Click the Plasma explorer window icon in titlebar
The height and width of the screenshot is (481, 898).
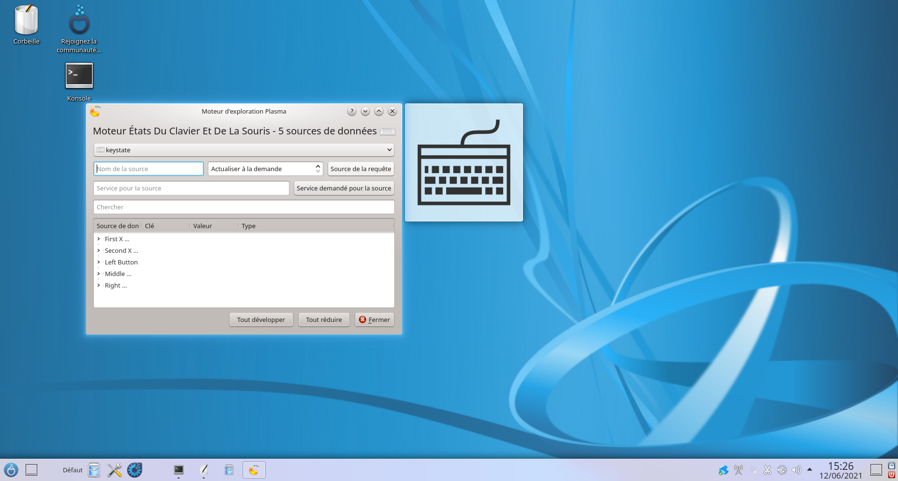pos(95,111)
